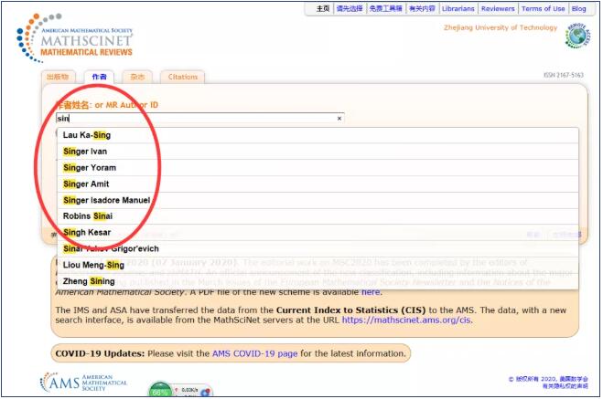This screenshot has height=399, width=603.
Task: Open the AMS COVID-19 page link
Action: (x=252, y=352)
